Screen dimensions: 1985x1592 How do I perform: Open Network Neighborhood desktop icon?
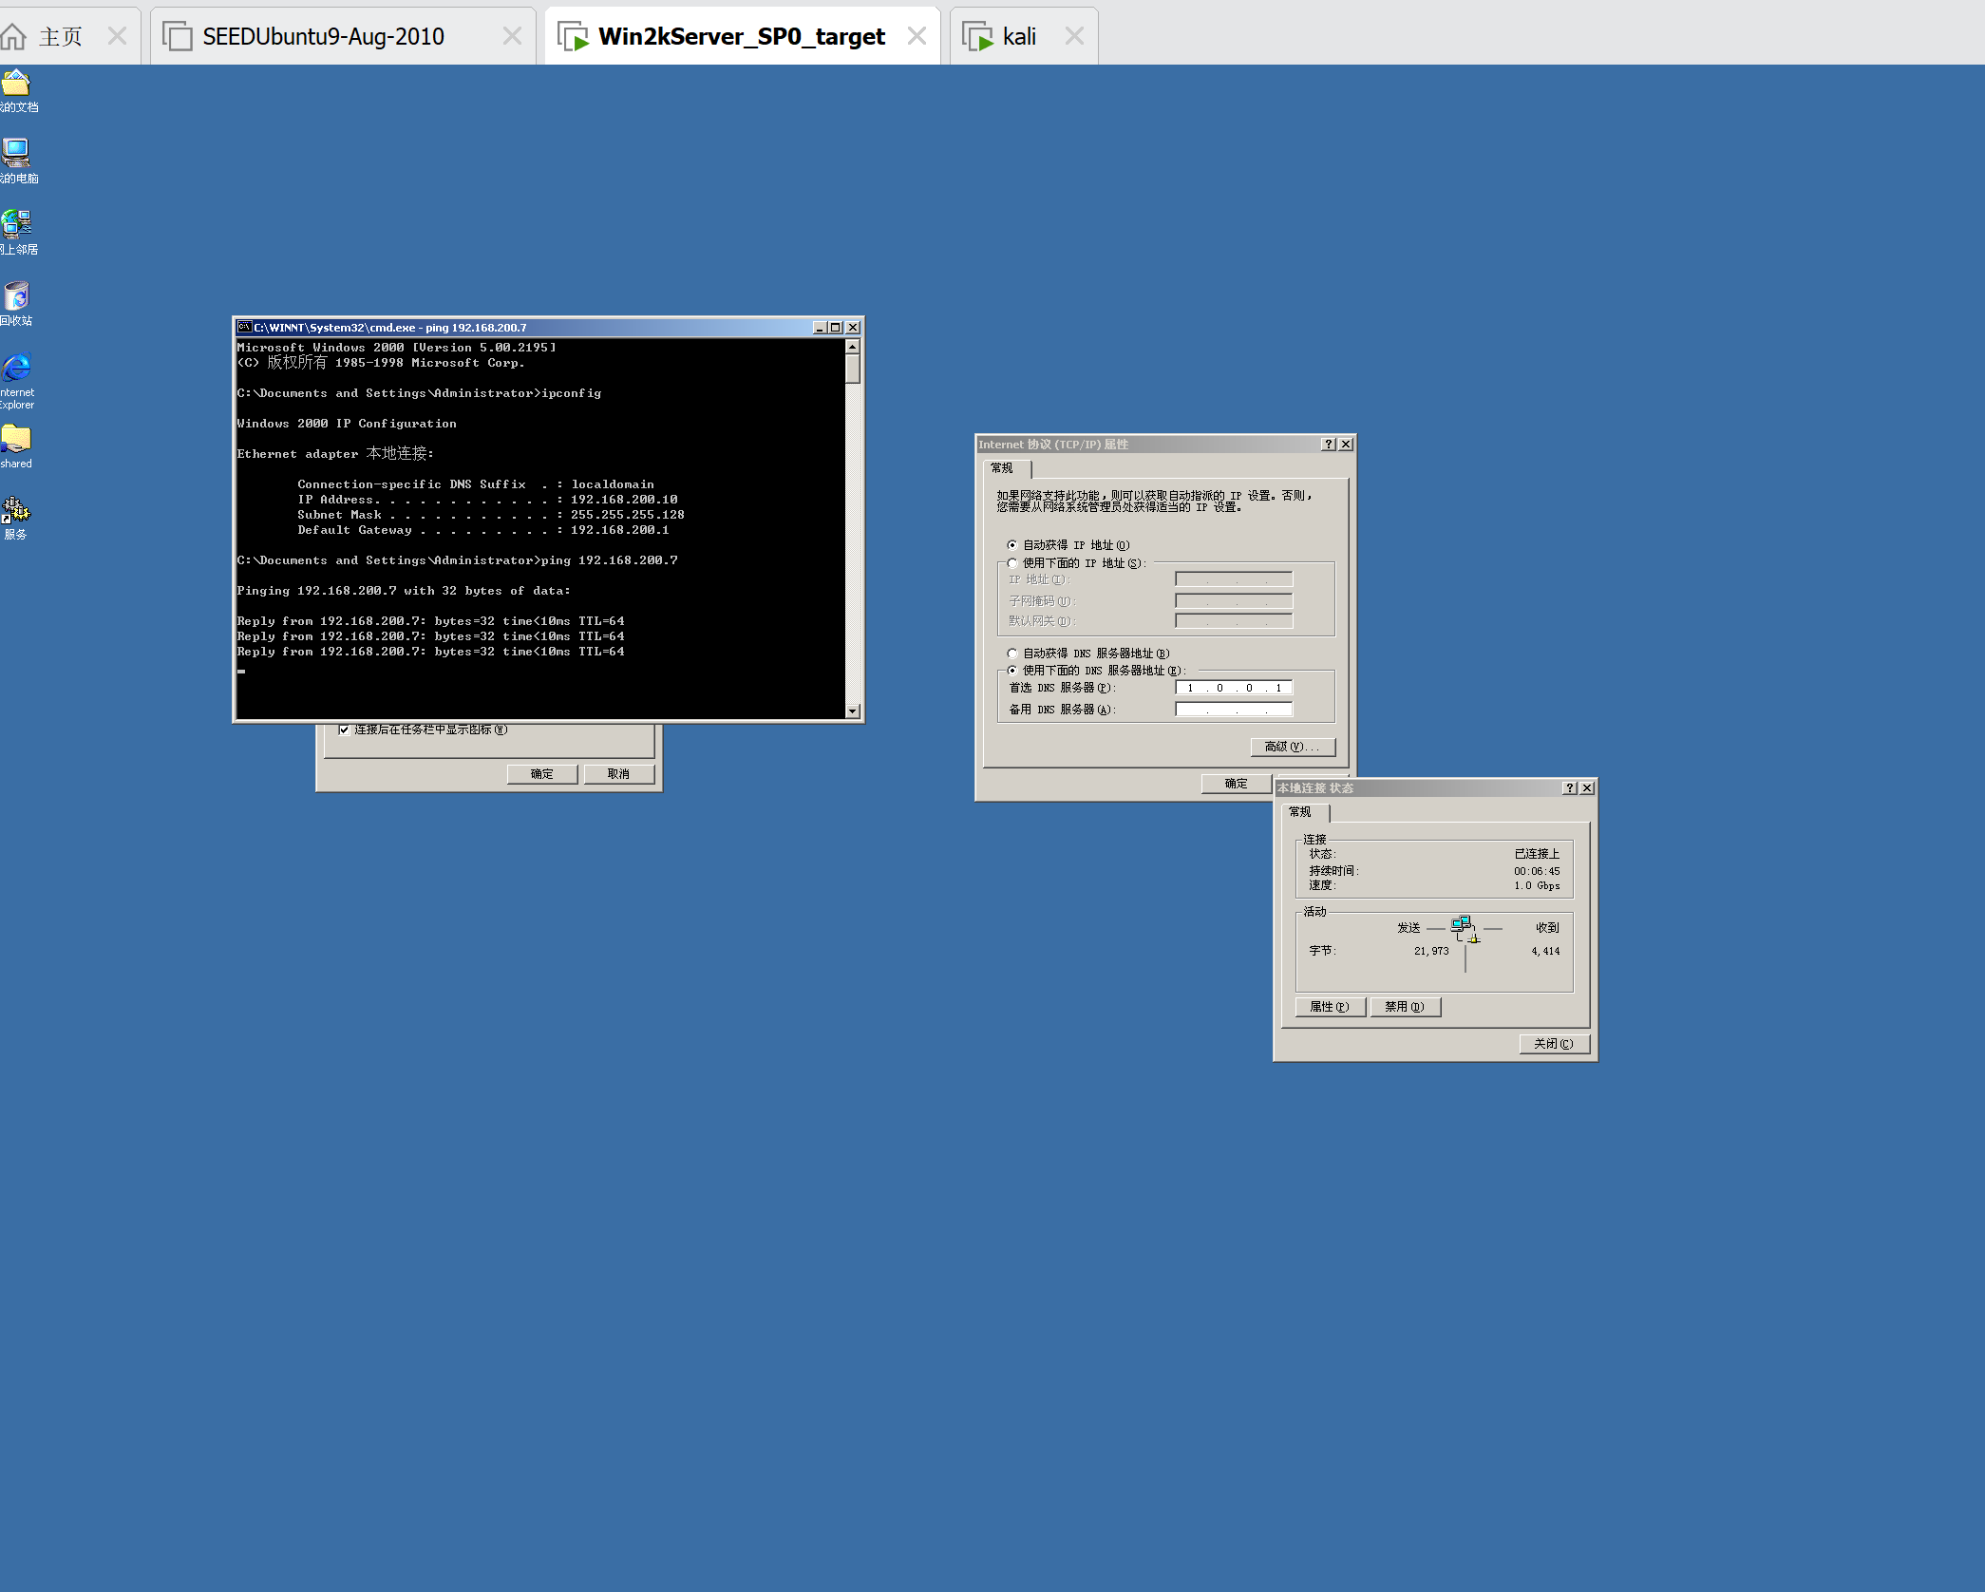(16, 225)
